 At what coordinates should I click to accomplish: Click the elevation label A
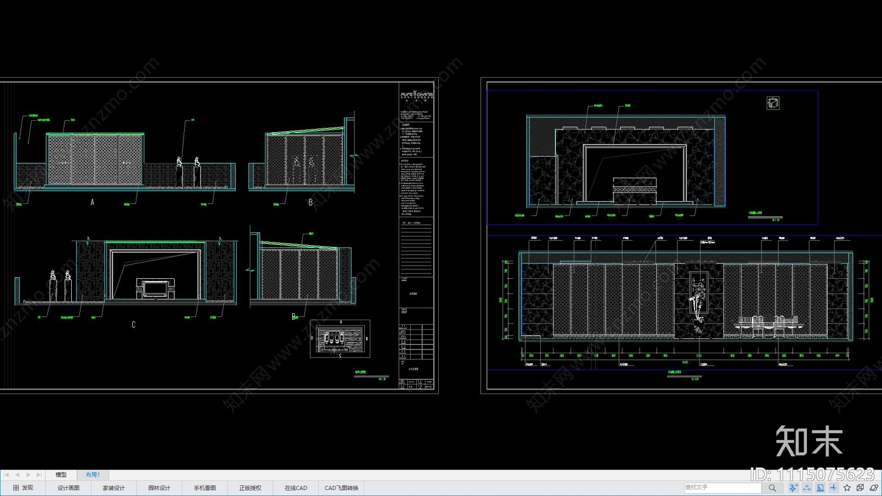[92, 202]
